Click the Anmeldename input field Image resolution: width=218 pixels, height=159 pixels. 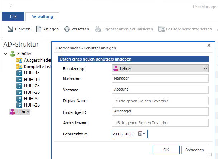tap(160, 123)
